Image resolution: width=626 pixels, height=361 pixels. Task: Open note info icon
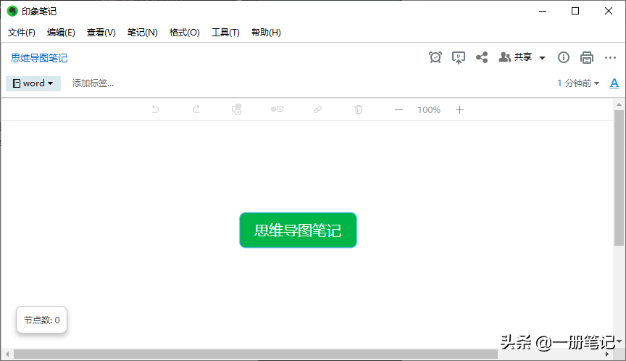[x=563, y=57]
